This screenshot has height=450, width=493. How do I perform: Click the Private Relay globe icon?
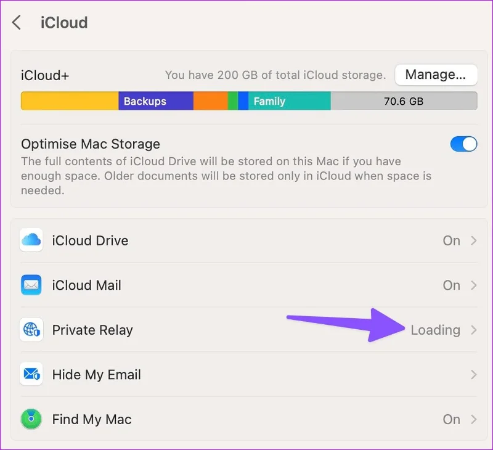point(31,330)
